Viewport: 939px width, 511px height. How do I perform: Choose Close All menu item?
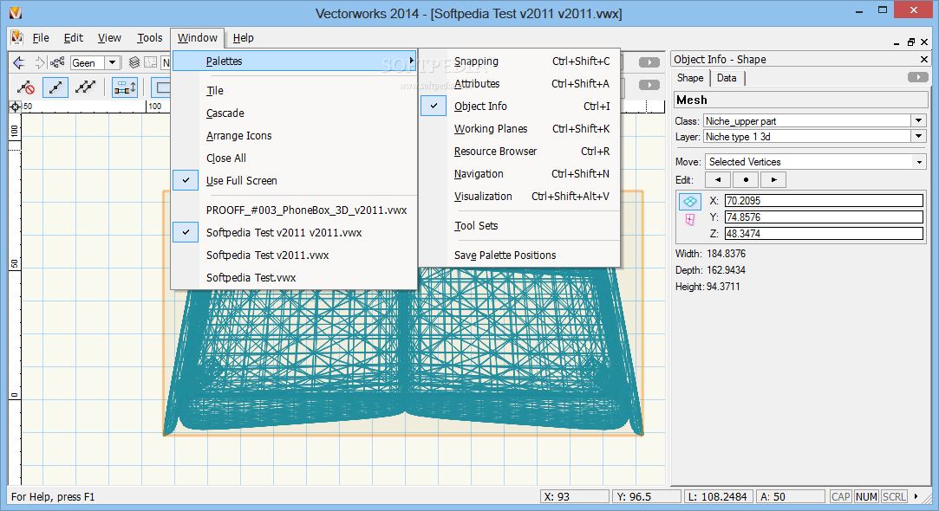pos(294,158)
